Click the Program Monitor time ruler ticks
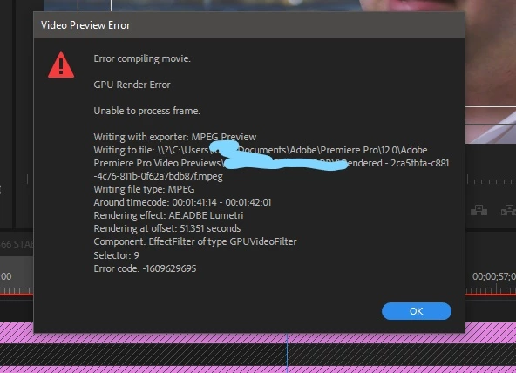The height and width of the screenshot is (373, 516). [491, 181]
